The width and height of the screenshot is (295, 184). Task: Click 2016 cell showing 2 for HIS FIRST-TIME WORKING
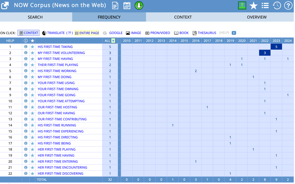click(196, 71)
